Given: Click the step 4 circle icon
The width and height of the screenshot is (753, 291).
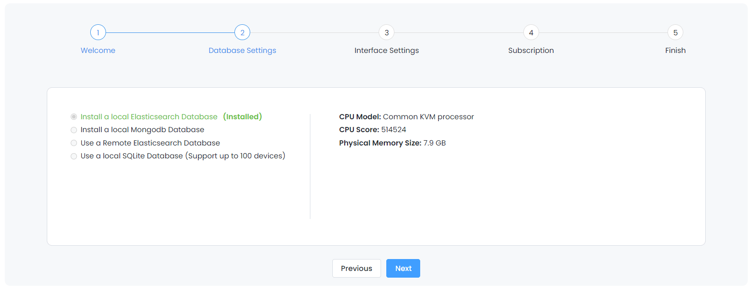Looking at the screenshot, I should pyautogui.click(x=531, y=32).
